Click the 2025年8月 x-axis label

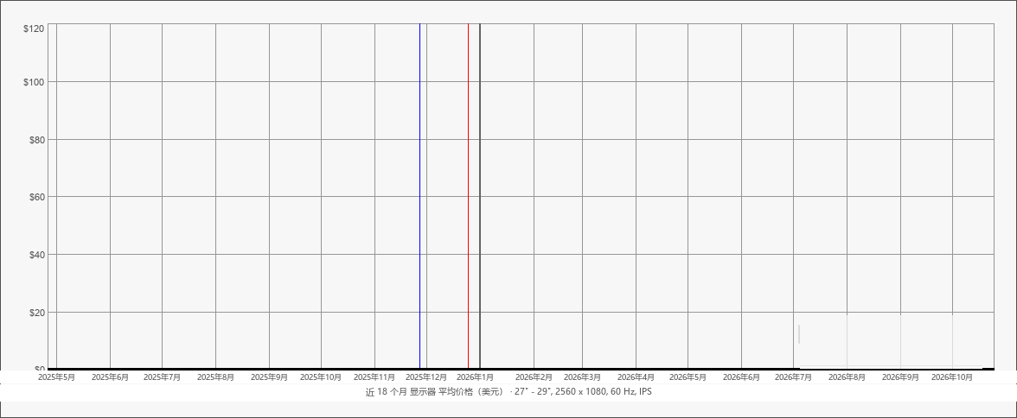click(216, 377)
